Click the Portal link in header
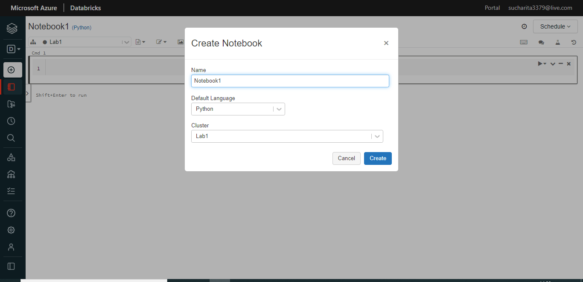This screenshot has height=282, width=583. pos(492,8)
